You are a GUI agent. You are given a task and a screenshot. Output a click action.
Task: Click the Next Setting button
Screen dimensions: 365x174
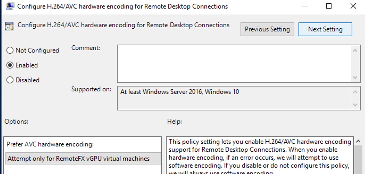pos(325,29)
